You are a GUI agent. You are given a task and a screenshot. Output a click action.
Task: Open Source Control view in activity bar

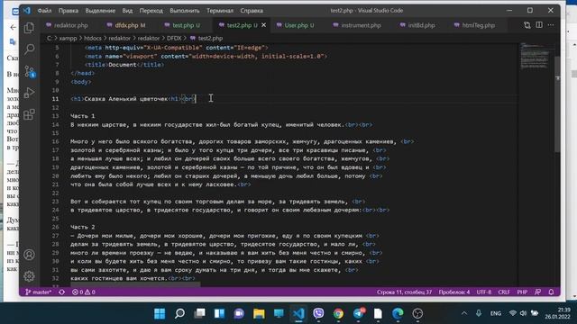tap(29, 71)
